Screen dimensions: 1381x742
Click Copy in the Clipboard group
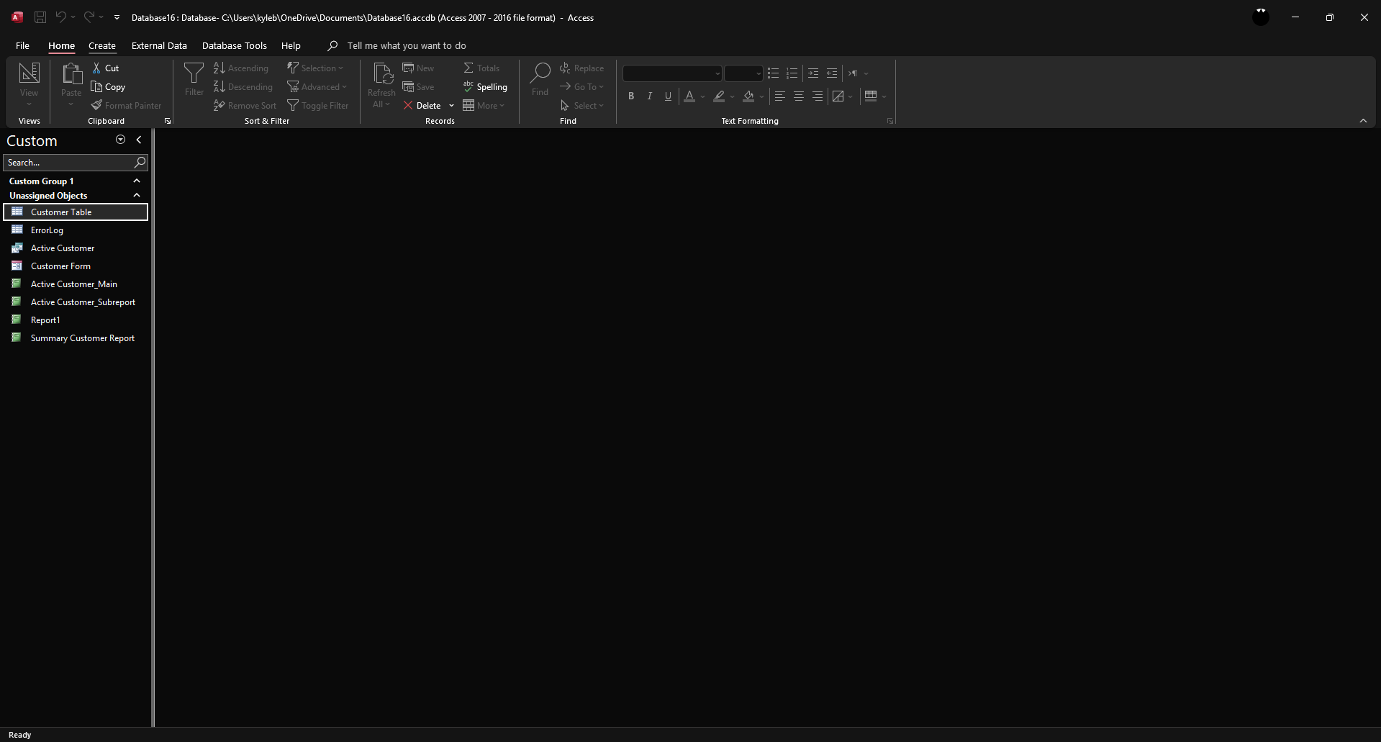[108, 86]
